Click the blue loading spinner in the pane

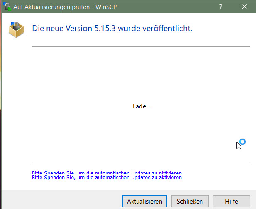click(x=243, y=142)
